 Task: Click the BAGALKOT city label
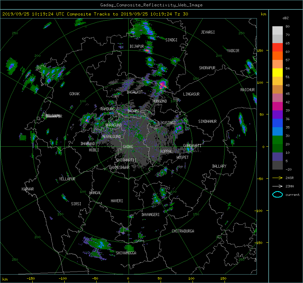pos(135,92)
